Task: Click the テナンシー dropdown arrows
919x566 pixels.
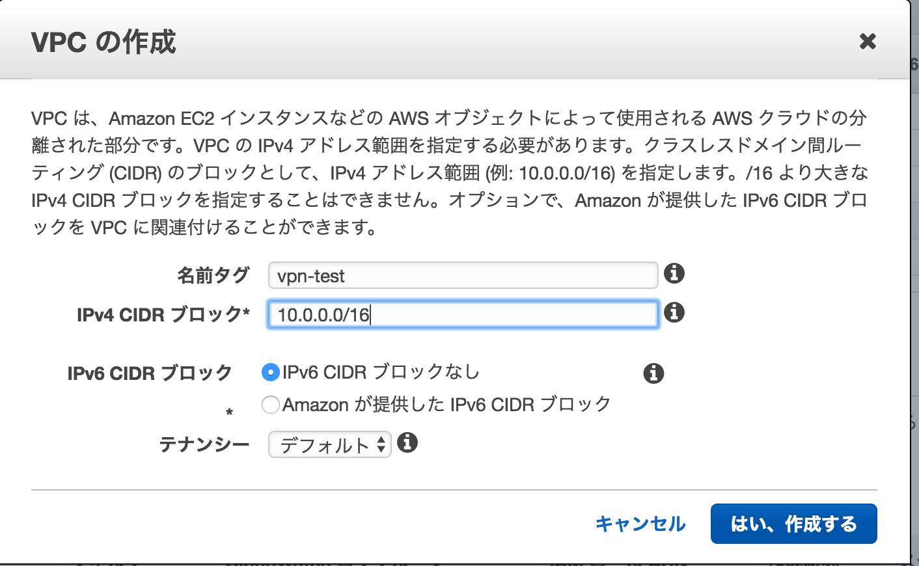Action: coord(381,445)
